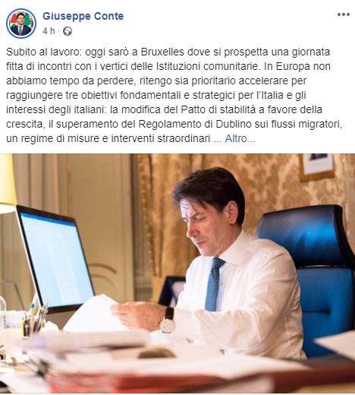Open Giuseppe Conte's profile name link

point(83,16)
